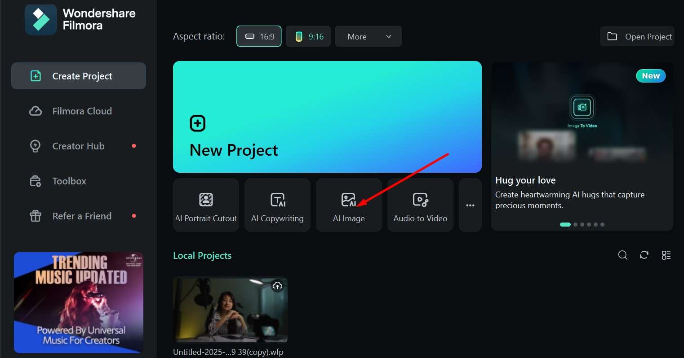
Task: Show more AI tools via ellipsis button
Action: pos(470,205)
